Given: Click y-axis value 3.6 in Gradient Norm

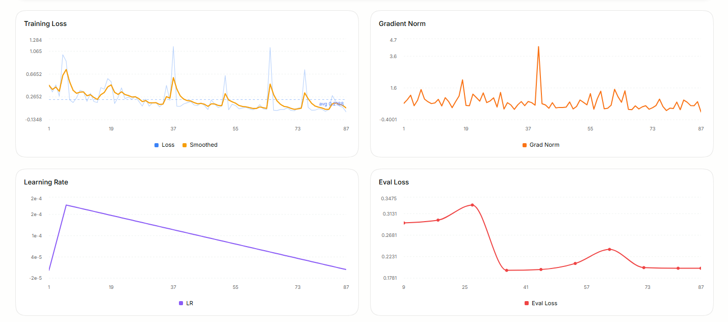Looking at the screenshot, I should click(393, 56).
